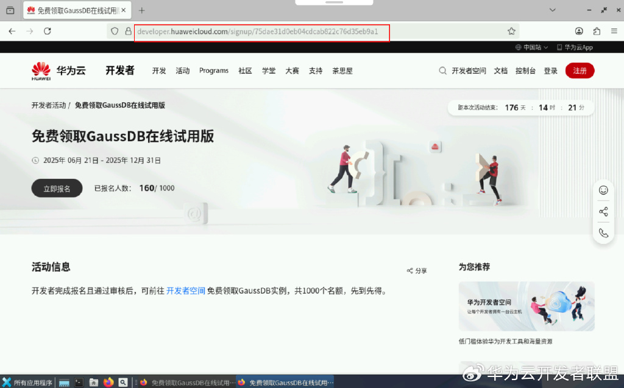Click the 华为云App link in top bar
The image size is (624, 388).
[x=575, y=47]
